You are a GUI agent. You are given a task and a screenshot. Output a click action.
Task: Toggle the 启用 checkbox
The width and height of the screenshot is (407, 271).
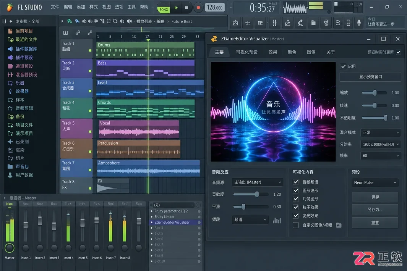tap(343, 66)
